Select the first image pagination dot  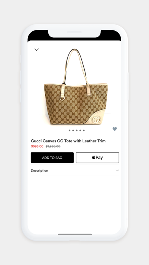pos(70,131)
